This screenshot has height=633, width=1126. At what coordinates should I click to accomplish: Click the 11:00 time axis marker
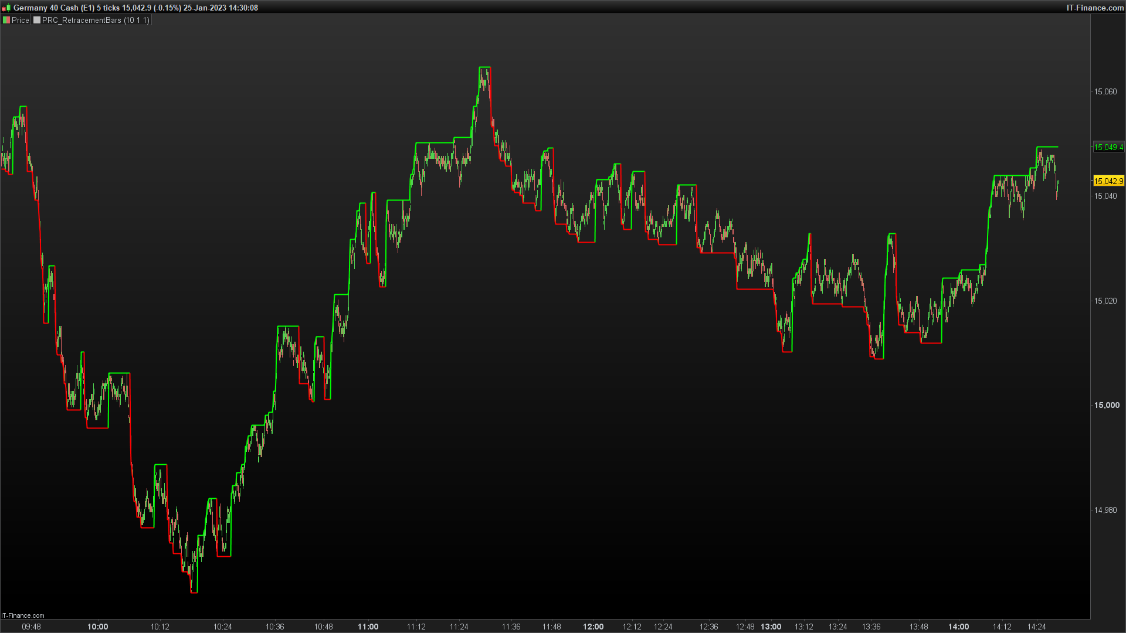click(x=368, y=627)
